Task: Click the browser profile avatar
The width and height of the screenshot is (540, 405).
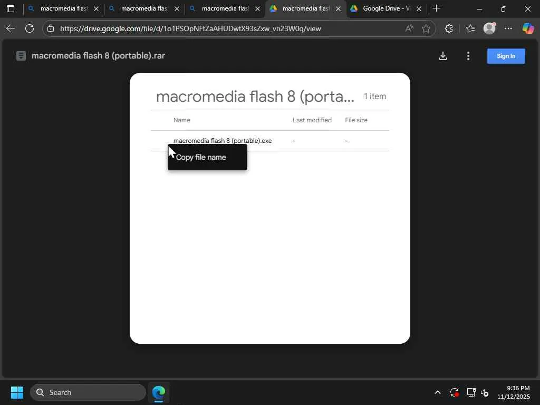Action: tap(489, 28)
